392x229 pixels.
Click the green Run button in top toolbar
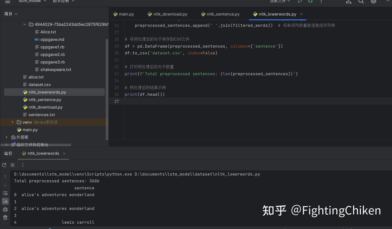click(x=300, y=1)
